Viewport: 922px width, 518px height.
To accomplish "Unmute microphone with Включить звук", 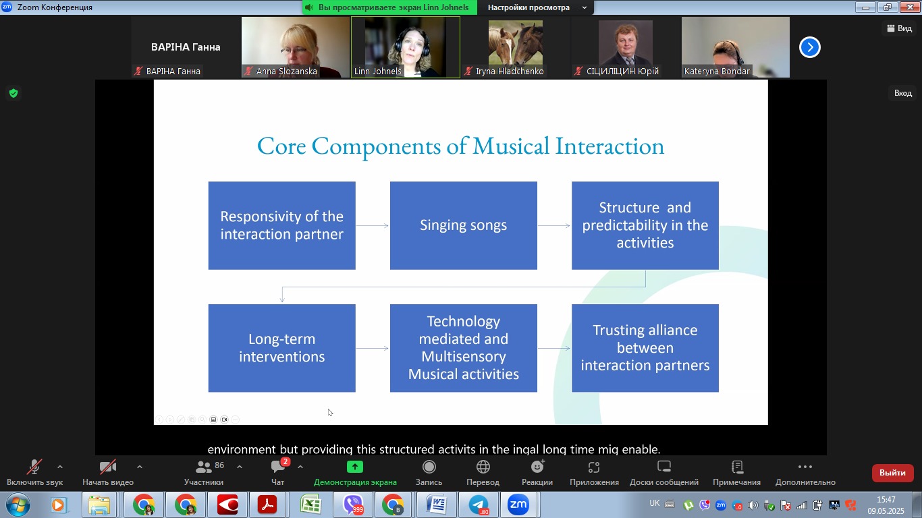I will coord(34,467).
